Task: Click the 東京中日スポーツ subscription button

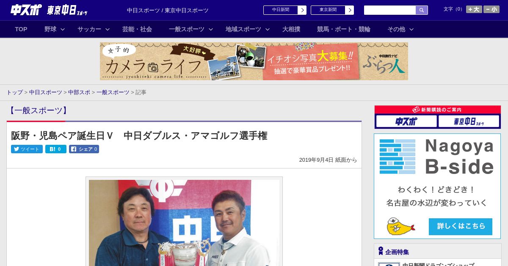Action: click(x=469, y=122)
